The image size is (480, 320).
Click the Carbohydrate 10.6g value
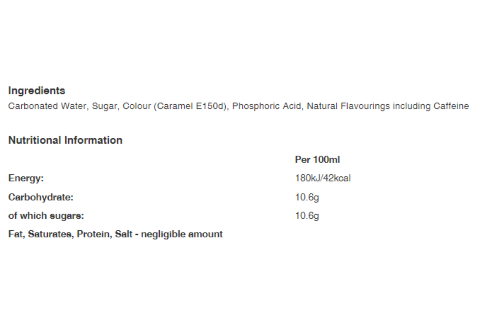307,198
